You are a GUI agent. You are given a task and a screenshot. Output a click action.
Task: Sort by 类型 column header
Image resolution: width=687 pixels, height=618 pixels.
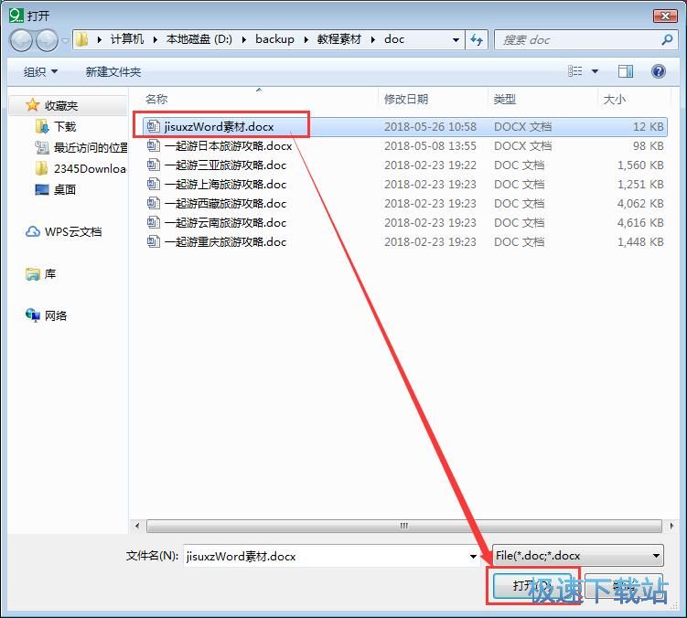504,99
